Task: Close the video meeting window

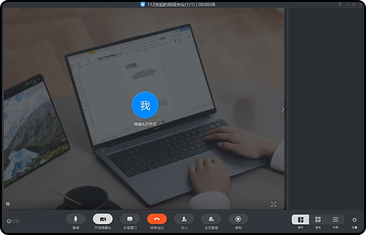Action: [361, 4]
